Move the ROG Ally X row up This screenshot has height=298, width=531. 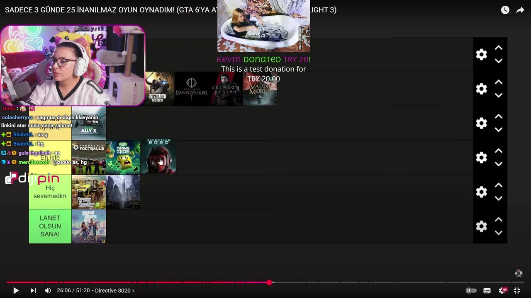click(x=499, y=117)
